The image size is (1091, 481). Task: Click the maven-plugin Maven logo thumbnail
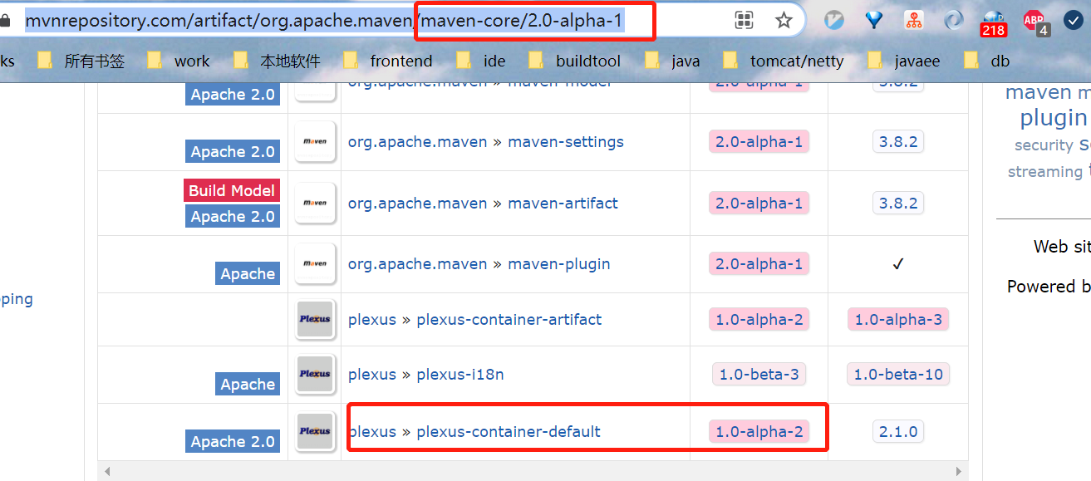click(315, 264)
